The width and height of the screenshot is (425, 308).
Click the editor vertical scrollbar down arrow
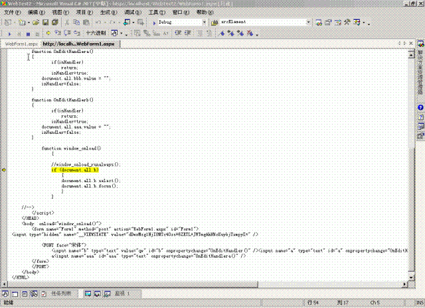pos(411,278)
